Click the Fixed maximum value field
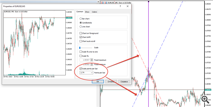 pos(85,60)
